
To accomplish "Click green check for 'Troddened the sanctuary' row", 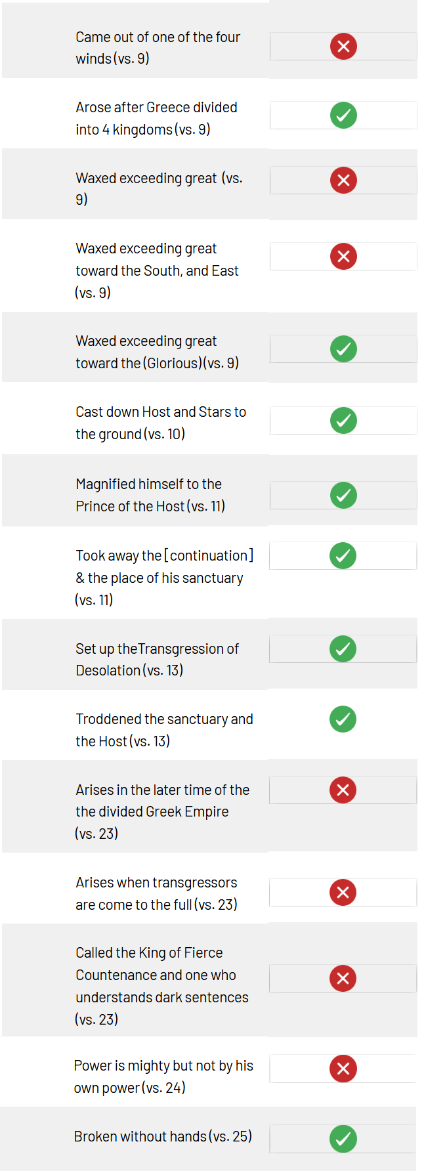I will point(343,719).
